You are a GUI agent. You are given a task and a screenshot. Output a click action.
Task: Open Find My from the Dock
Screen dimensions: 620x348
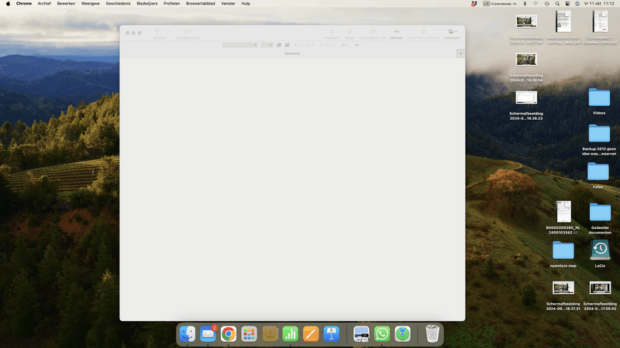pyautogui.click(x=402, y=334)
